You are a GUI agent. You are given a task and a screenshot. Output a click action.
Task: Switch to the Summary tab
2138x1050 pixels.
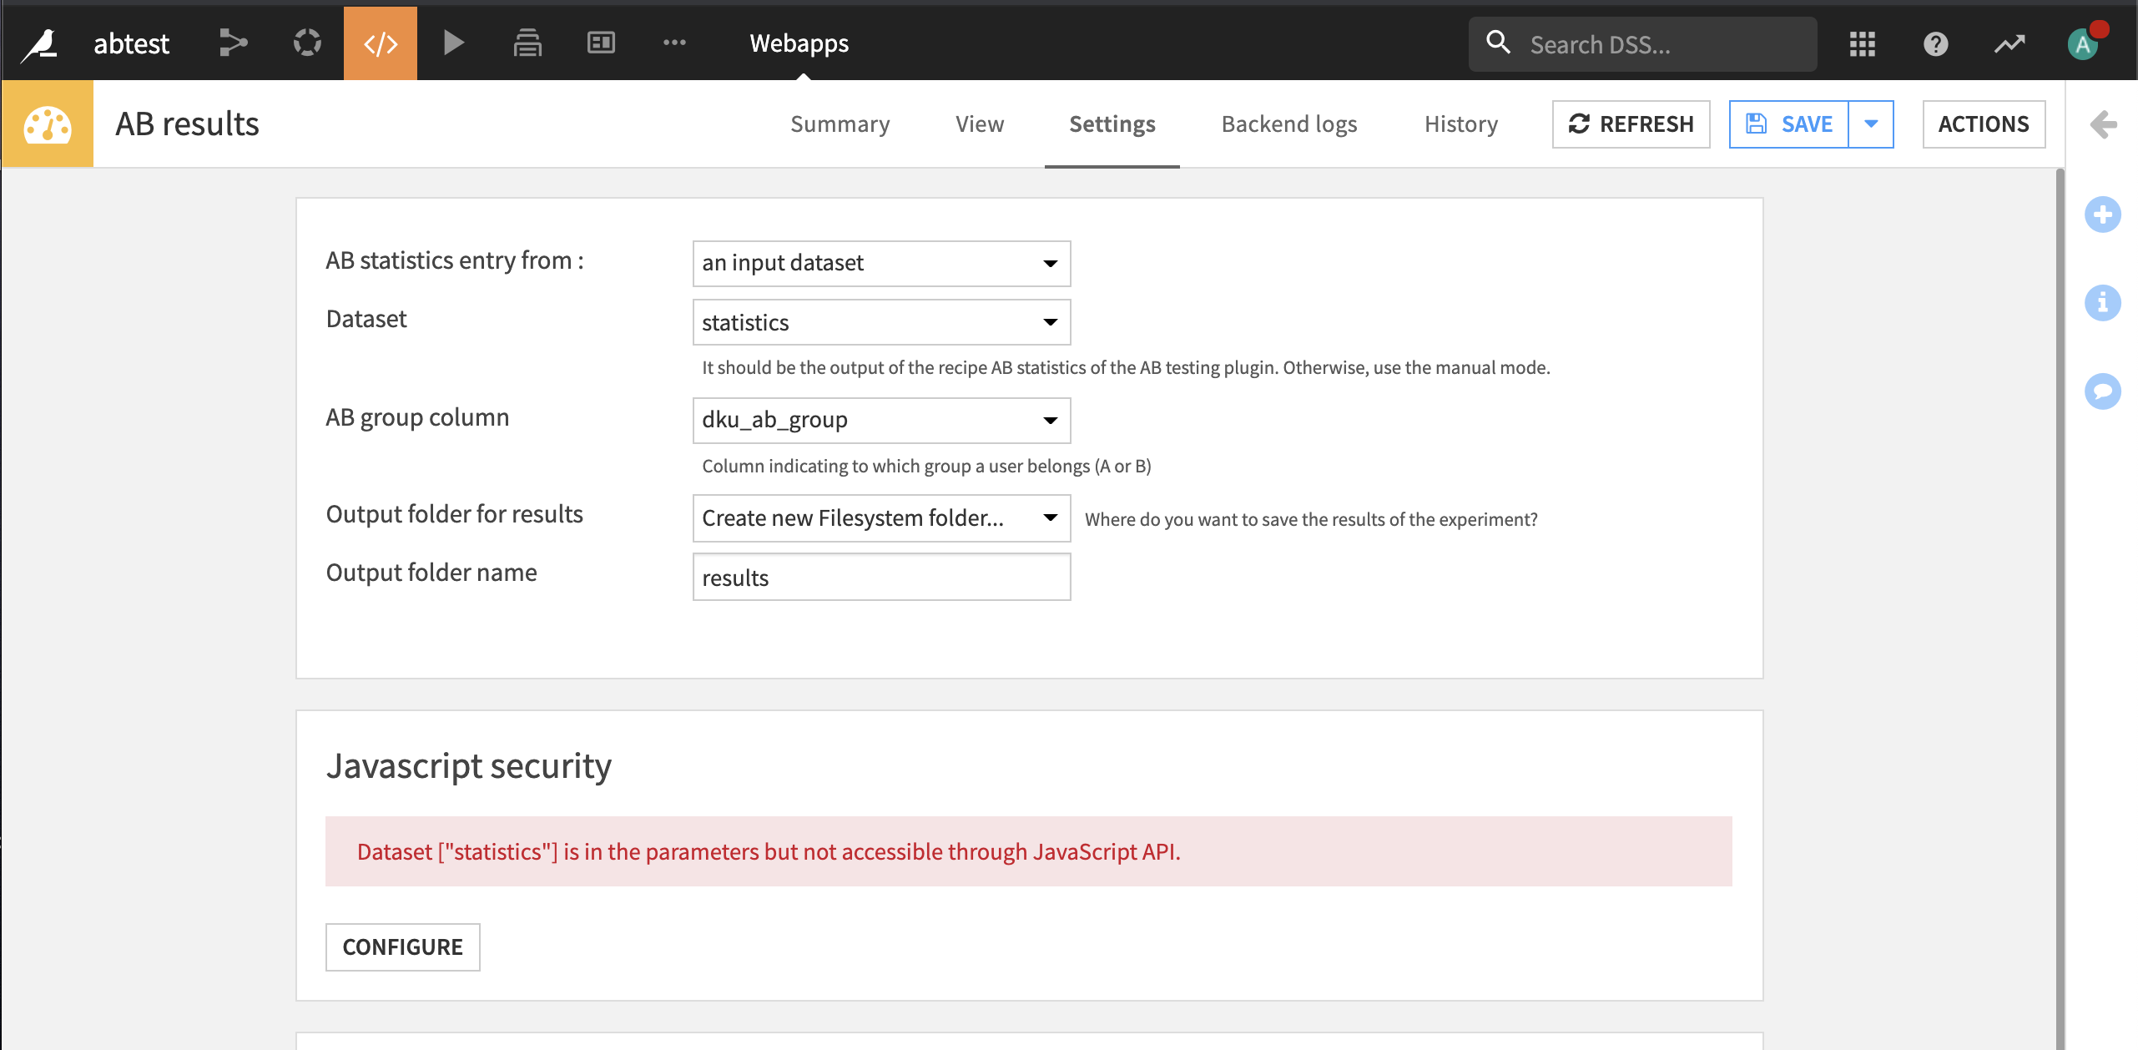(x=840, y=124)
